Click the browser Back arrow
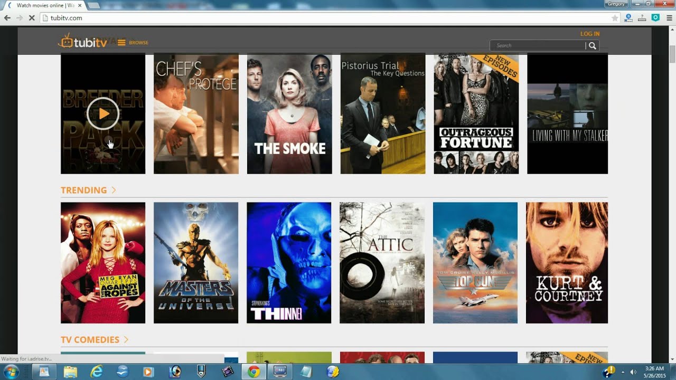The height and width of the screenshot is (380, 676). coord(7,18)
